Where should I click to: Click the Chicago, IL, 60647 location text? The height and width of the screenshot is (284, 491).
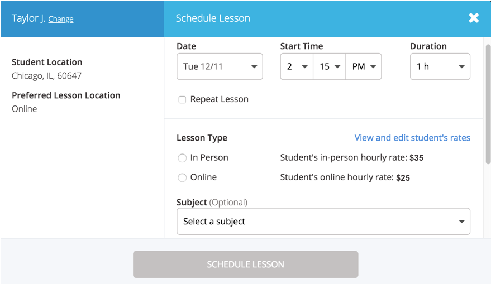tap(46, 76)
